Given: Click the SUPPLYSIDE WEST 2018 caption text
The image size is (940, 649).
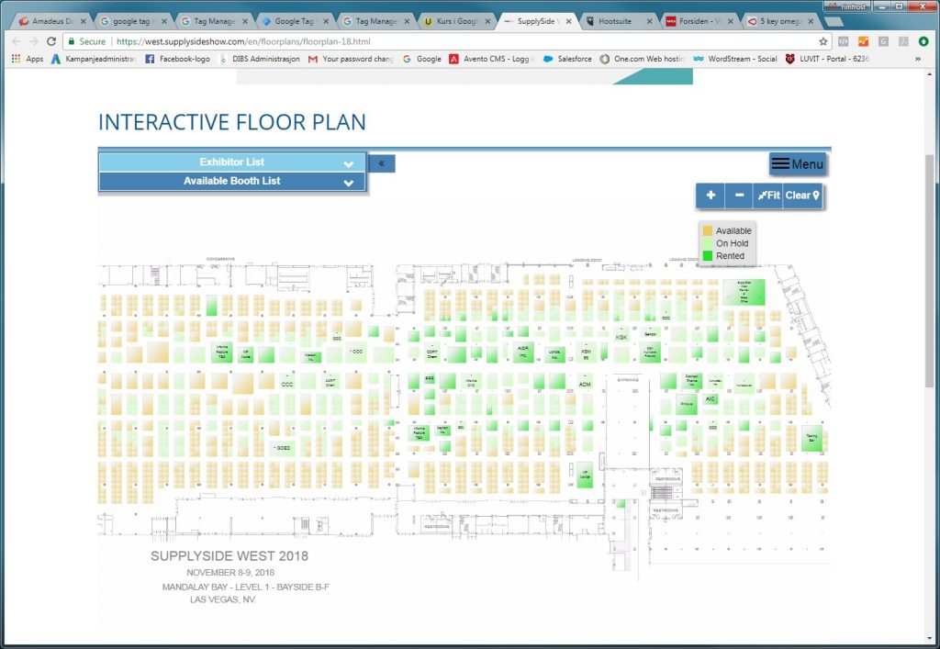Looking at the screenshot, I should click(x=229, y=556).
